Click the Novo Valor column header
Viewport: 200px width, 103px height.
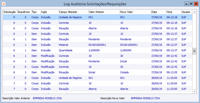tap(135, 12)
